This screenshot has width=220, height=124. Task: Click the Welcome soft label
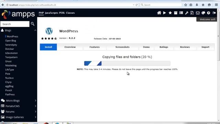coord(207,19)
